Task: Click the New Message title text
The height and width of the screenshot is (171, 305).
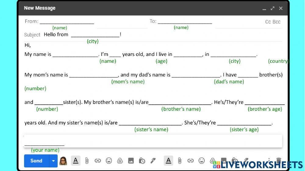Action: pyautogui.click(x=40, y=8)
